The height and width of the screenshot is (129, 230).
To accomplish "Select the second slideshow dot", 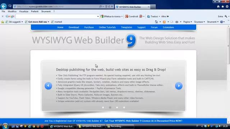I will point(110,107).
